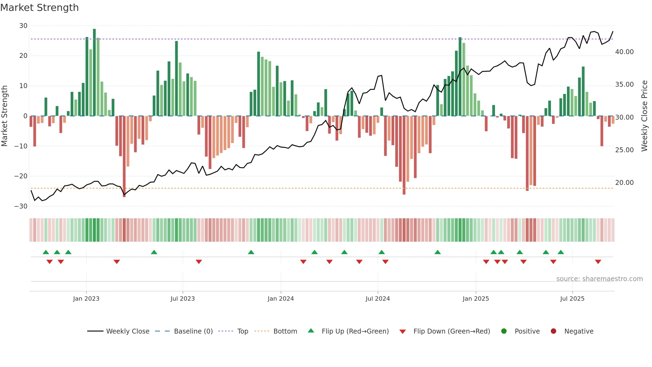652x367 pixels.
Task: Click the black Weekly Close line sample in legend
Action: tap(95, 331)
